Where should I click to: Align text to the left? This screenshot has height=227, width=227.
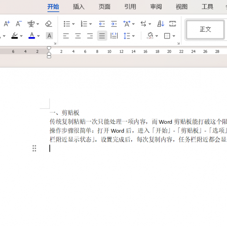[x=66, y=36]
